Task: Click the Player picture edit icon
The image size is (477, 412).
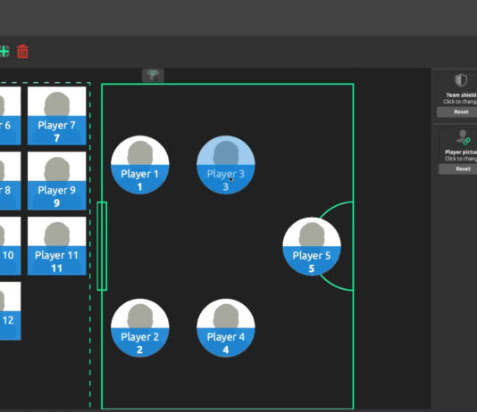Action: (x=463, y=137)
